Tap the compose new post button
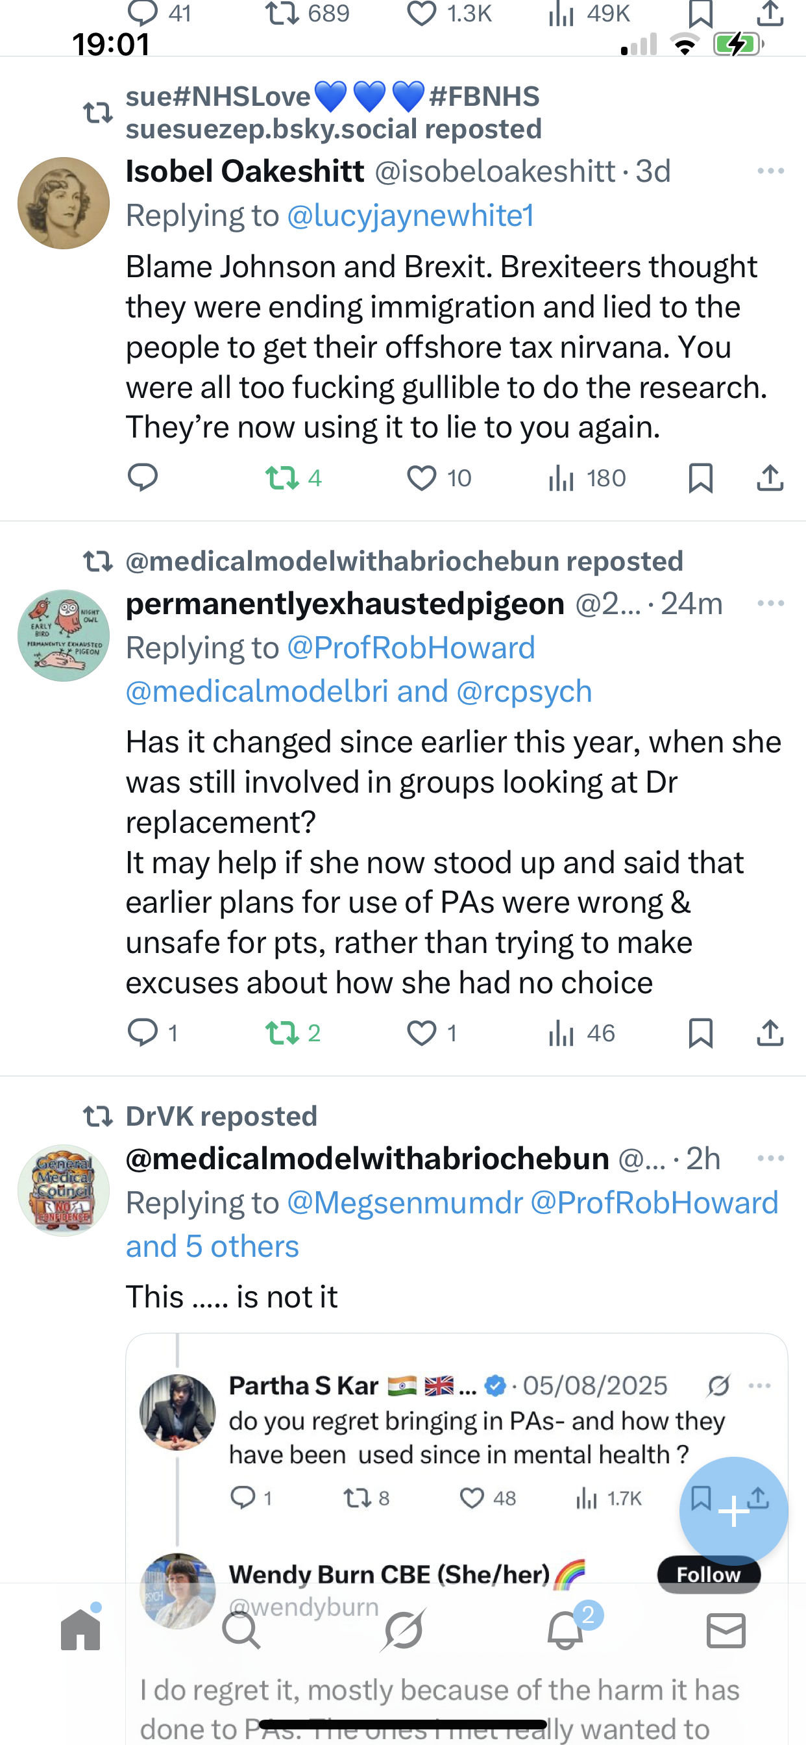806x1745 pixels. coord(733,1510)
